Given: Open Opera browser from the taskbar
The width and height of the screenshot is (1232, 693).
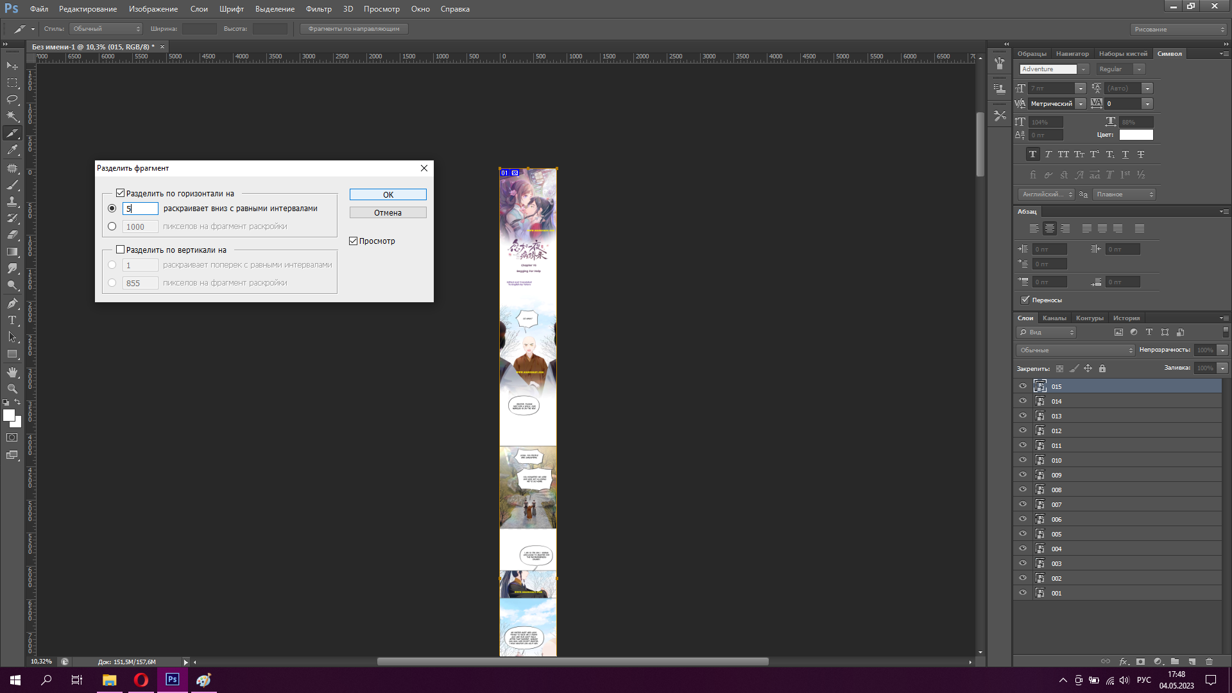Looking at the screenshot, I should (141, 680).
